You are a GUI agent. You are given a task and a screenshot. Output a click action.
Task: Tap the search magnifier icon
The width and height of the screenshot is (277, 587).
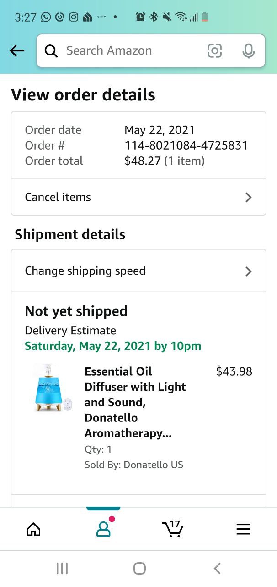[x=51, y=51]
